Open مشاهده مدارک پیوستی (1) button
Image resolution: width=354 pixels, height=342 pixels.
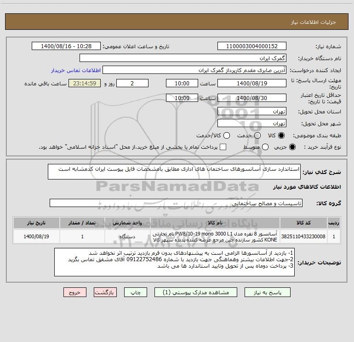[x=196, y=292]
